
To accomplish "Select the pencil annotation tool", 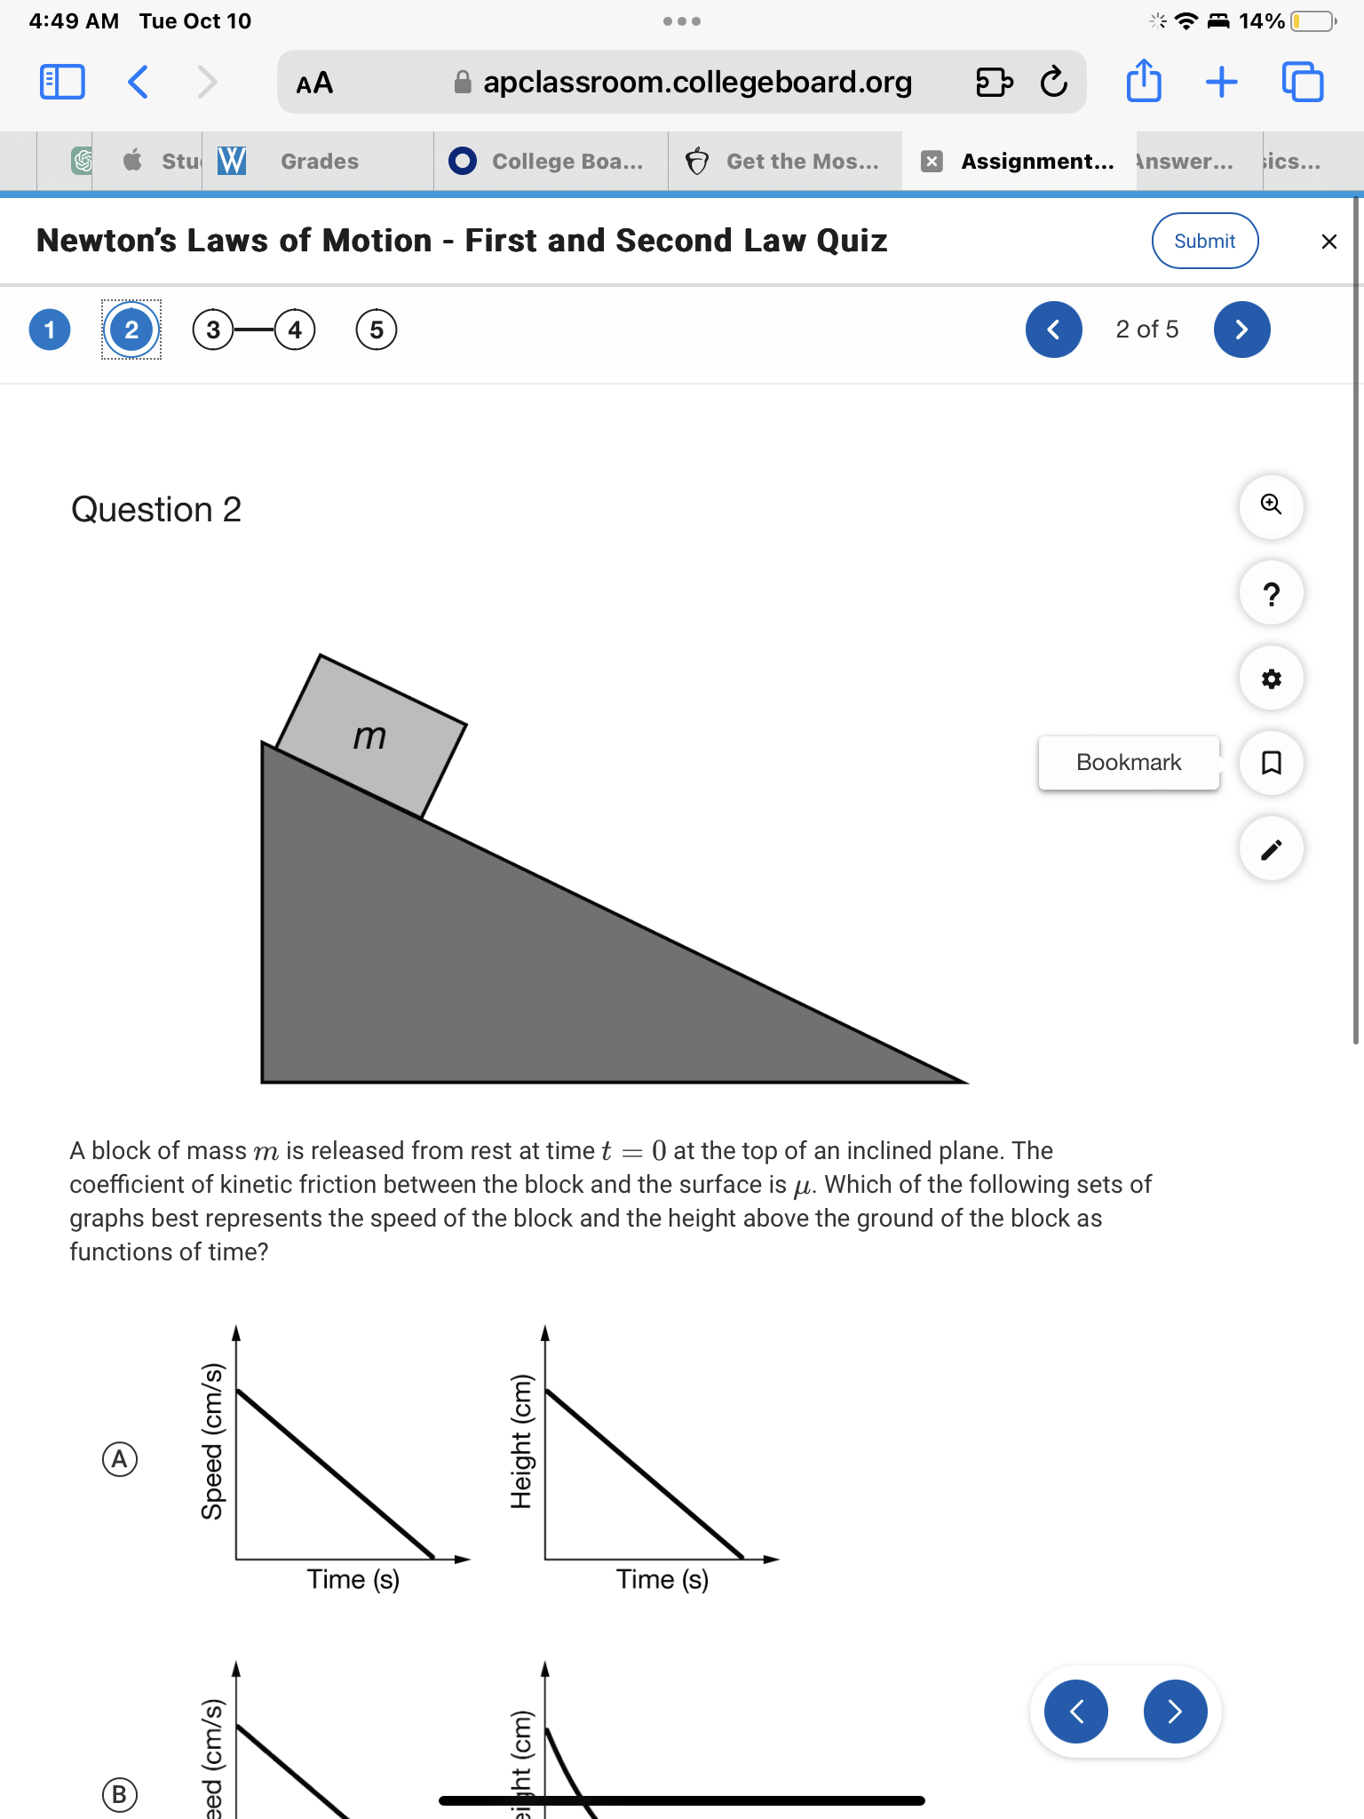I will (x=1272, y=848).
